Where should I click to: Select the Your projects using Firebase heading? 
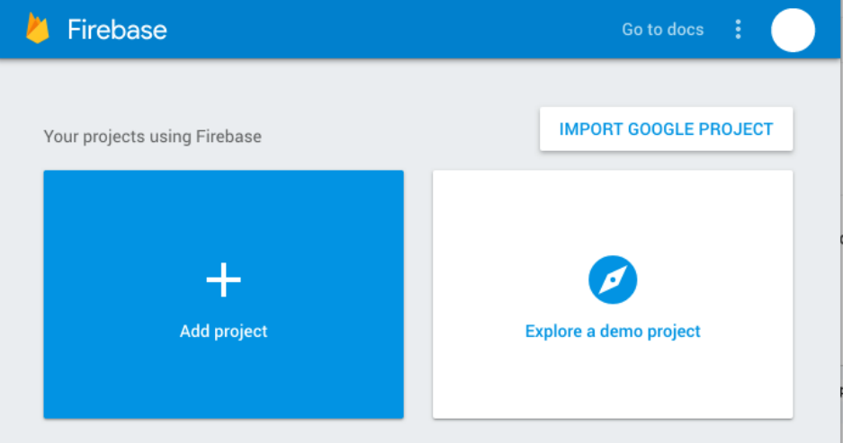(153, 137)
